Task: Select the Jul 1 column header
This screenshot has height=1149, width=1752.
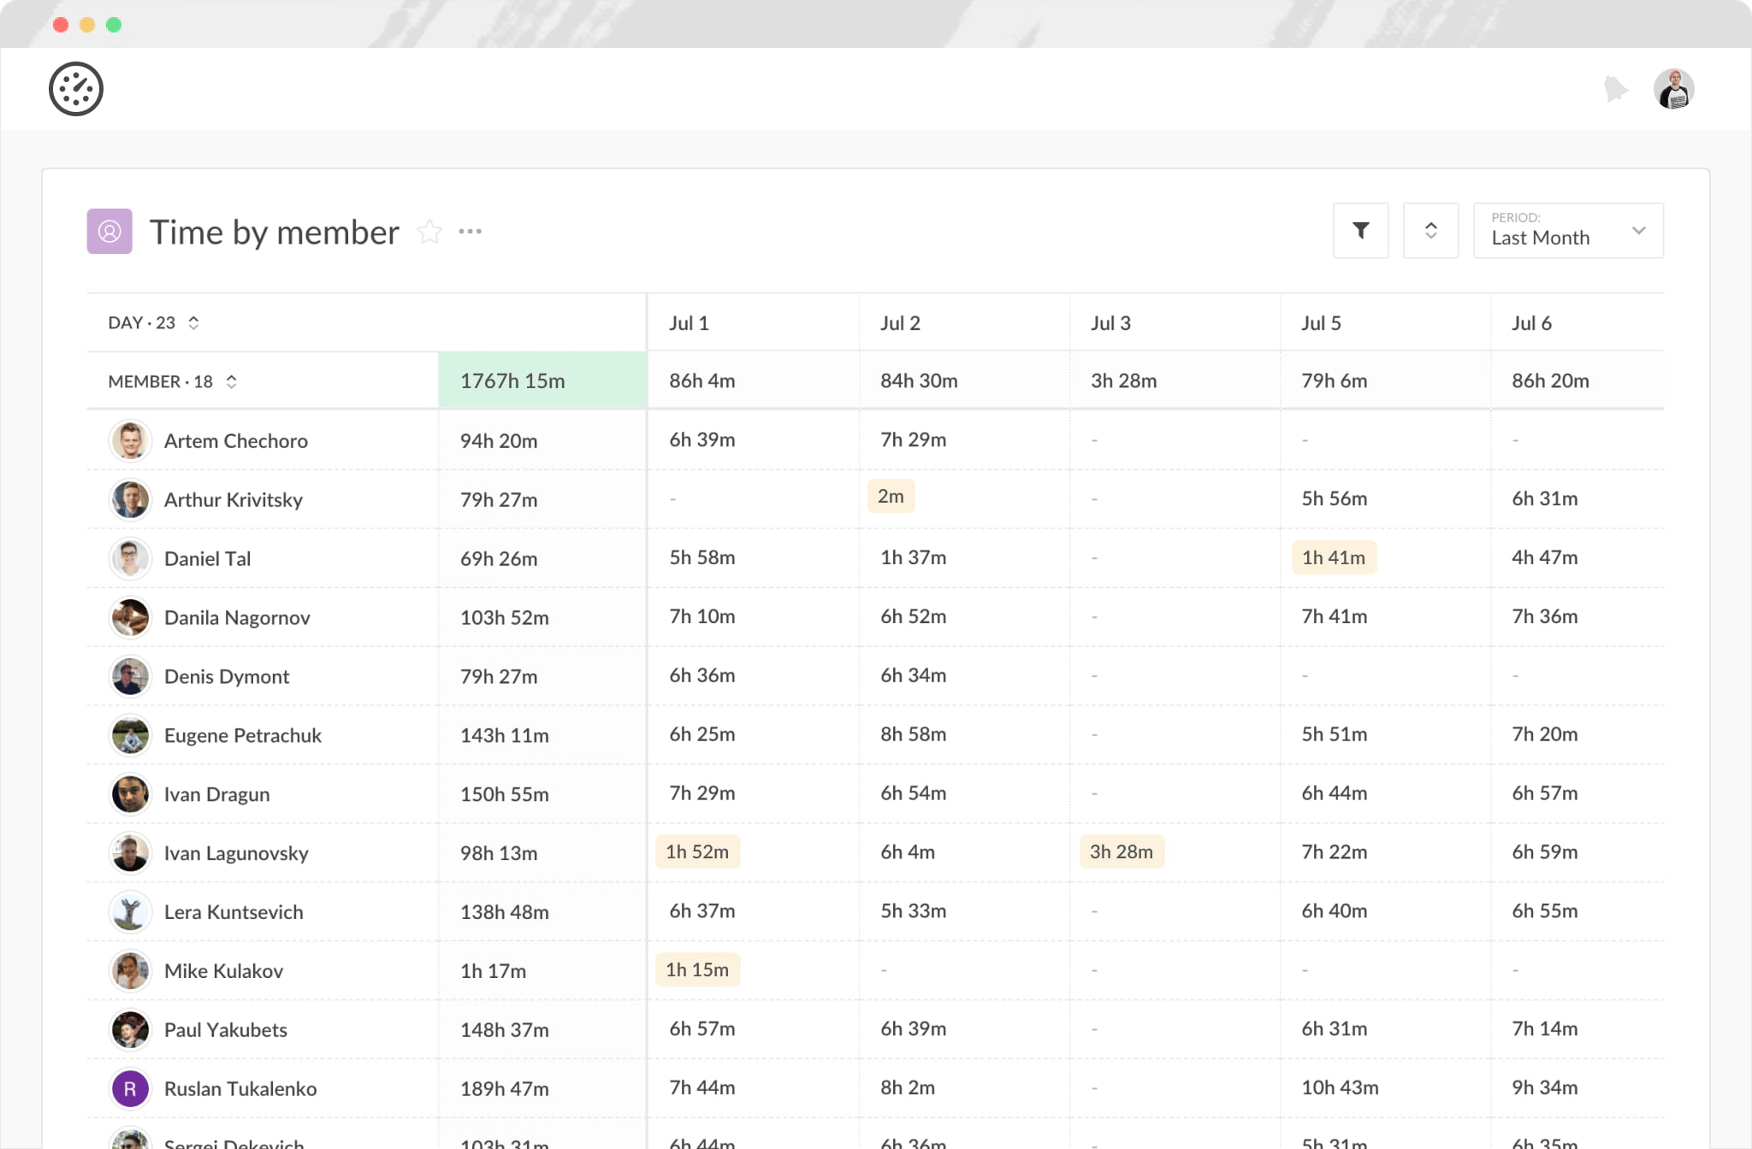Action: [x=689, y=323]
